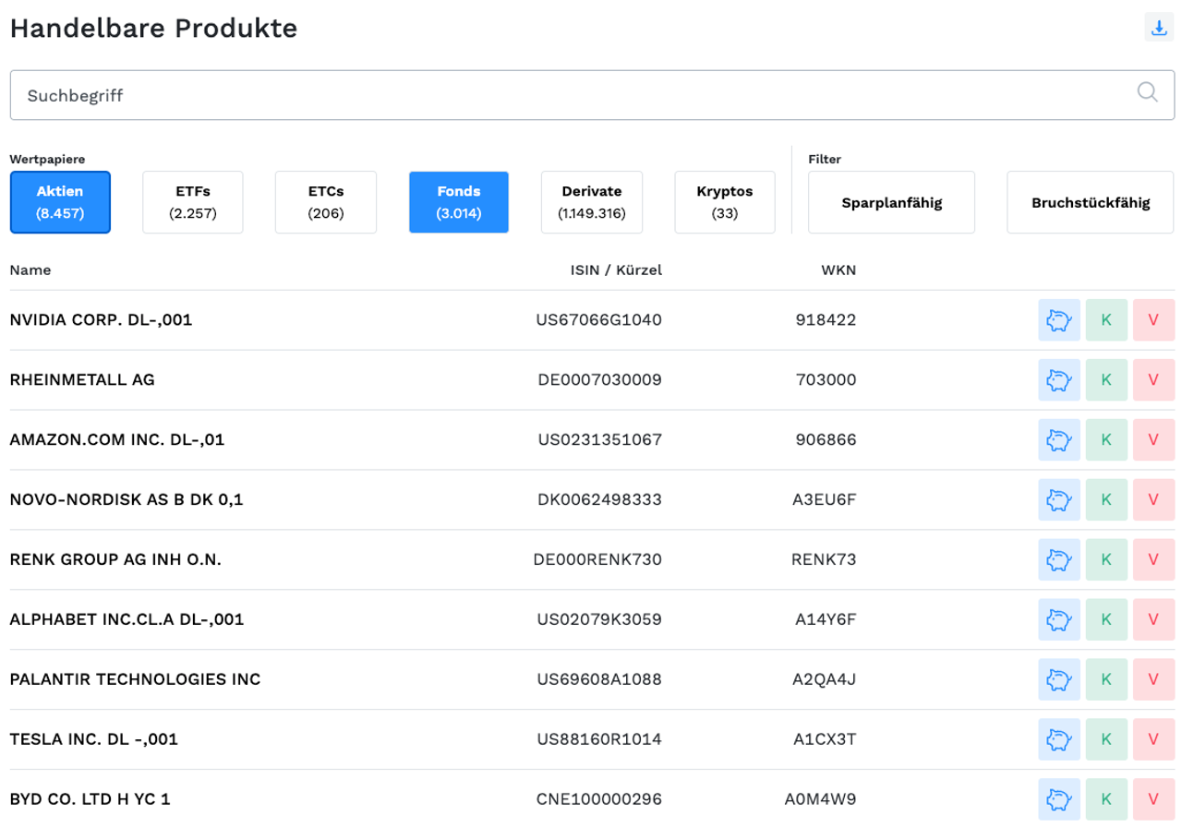Click WKN 918422
Image resolution: width=1182 pixels, height=827 pixels.
(826, 320)
